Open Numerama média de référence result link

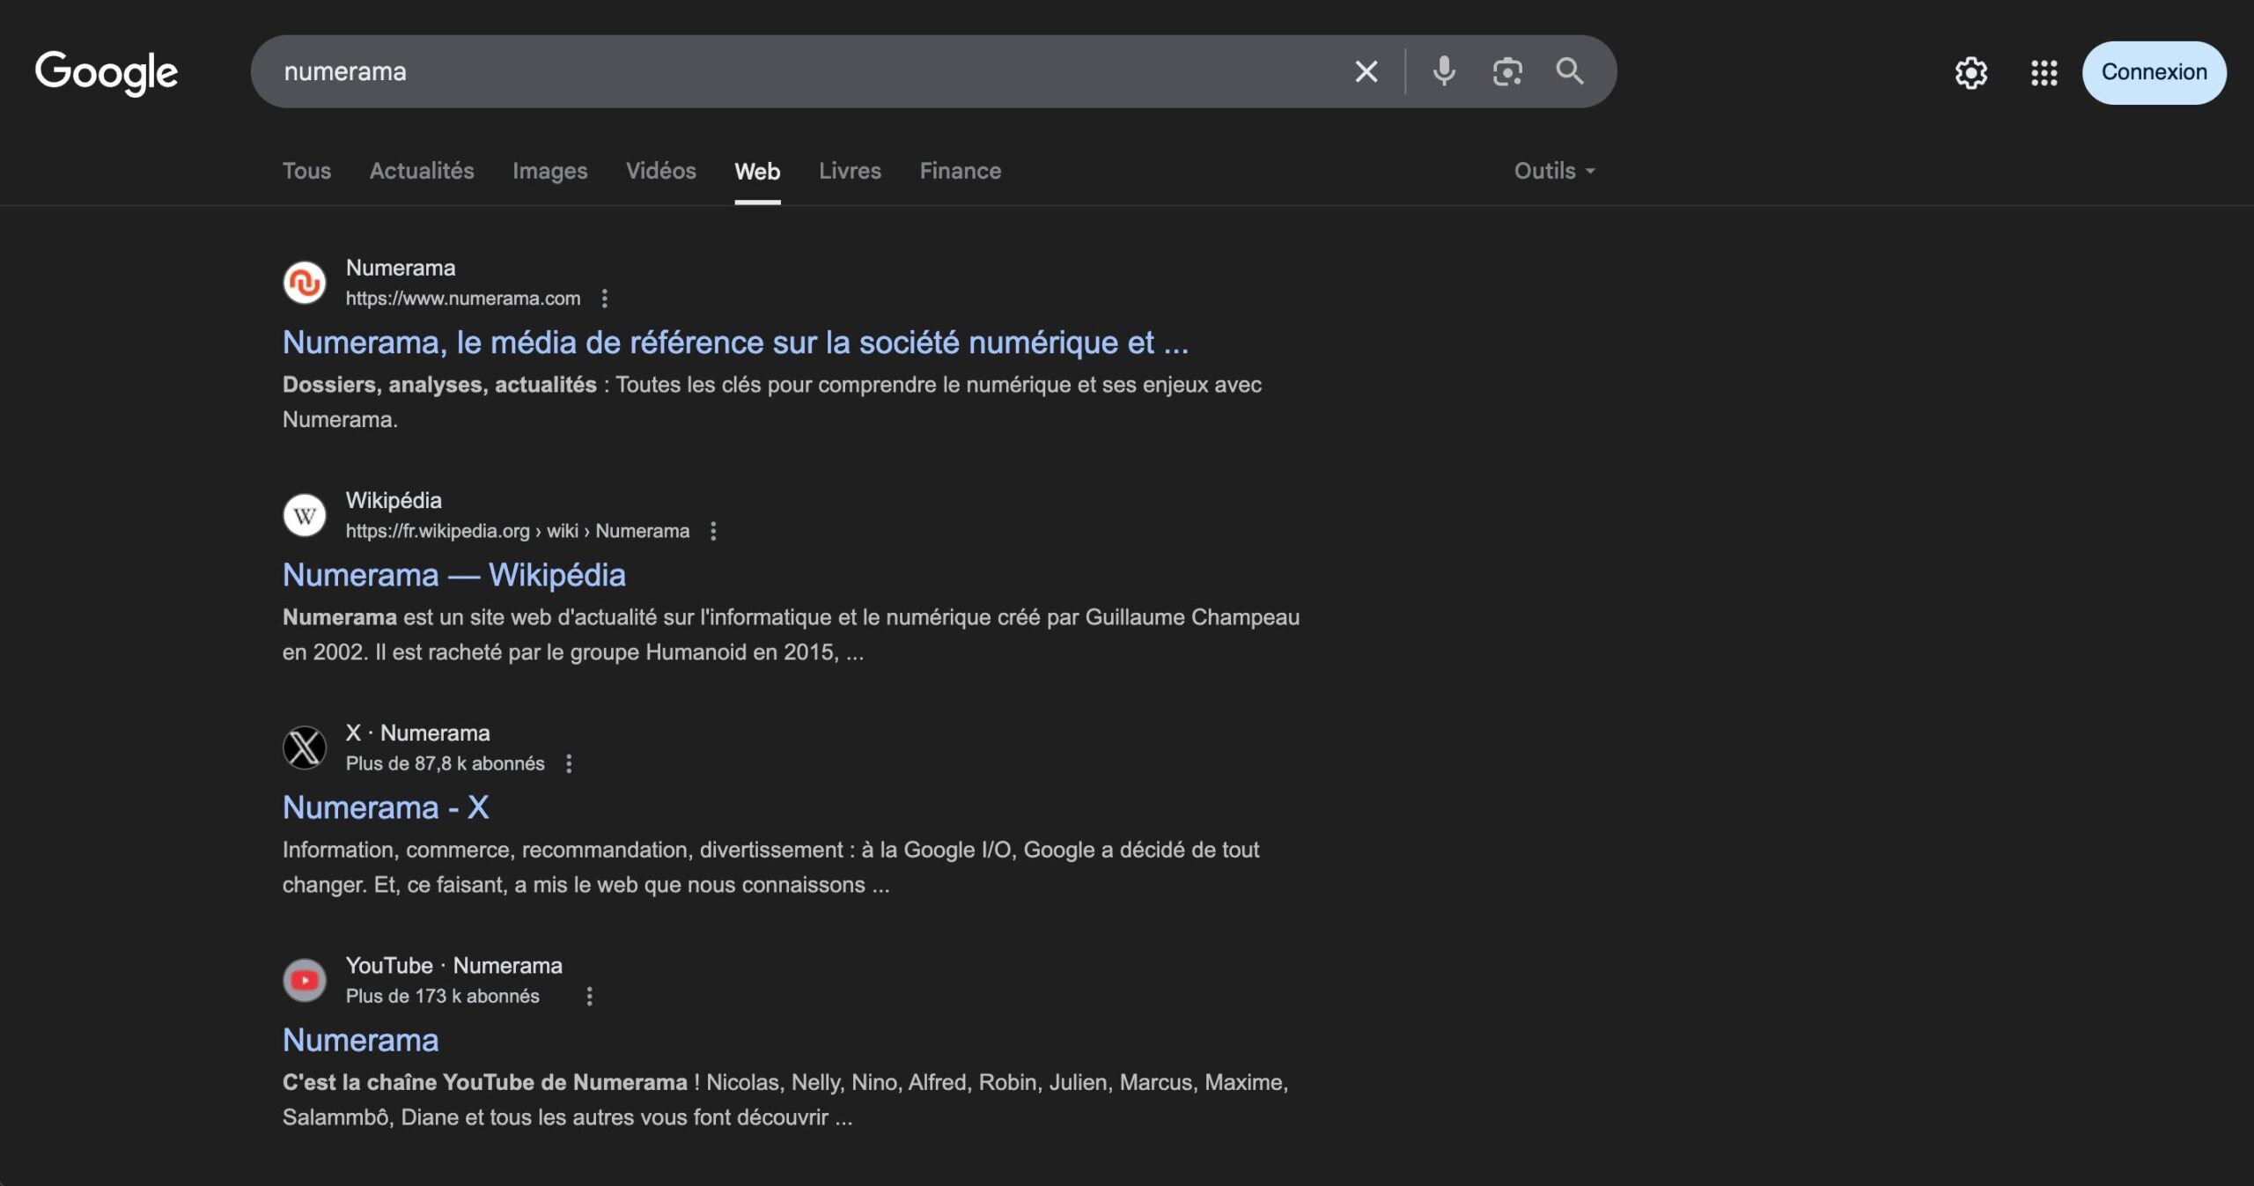click(x=735, y=343)
